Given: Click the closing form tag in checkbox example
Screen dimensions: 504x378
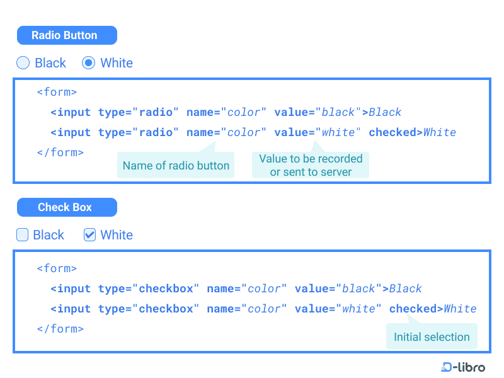Looking at the screenshot, I should (60, 328).
